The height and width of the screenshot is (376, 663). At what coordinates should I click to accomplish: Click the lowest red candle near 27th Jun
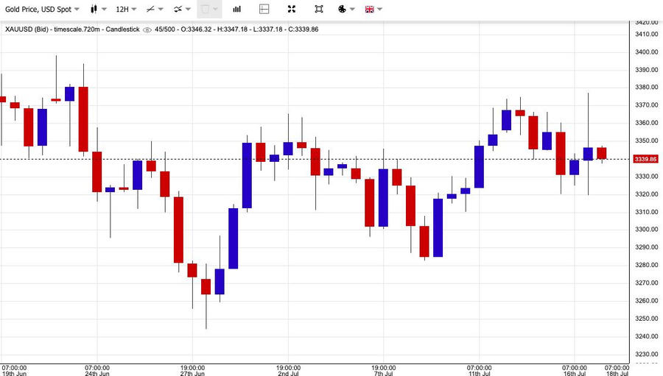coord(206,286)
